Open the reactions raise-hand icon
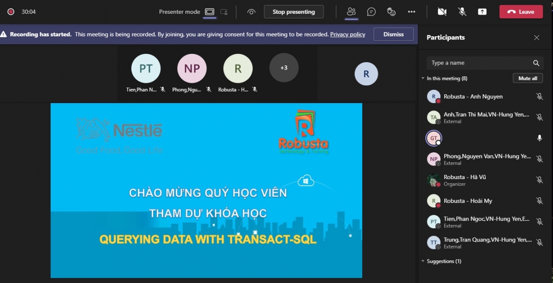The image size is (553, 283). pos(391,12)
